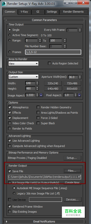The width and height of the screenshot is (91, 224).
Task: Click the Files... button
Action: tap(72, 171)
